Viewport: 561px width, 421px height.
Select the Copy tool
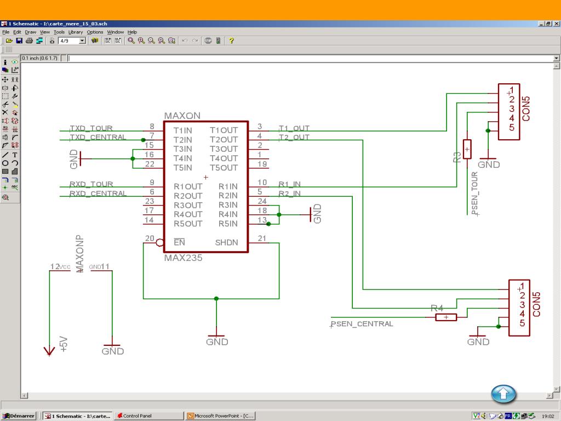click(x=15, y=79)
